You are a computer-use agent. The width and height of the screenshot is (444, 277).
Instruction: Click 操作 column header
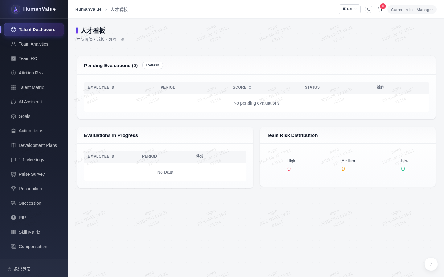click(381, 87)
